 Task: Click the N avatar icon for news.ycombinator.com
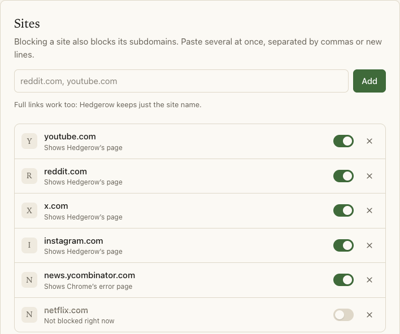[29, 280]
